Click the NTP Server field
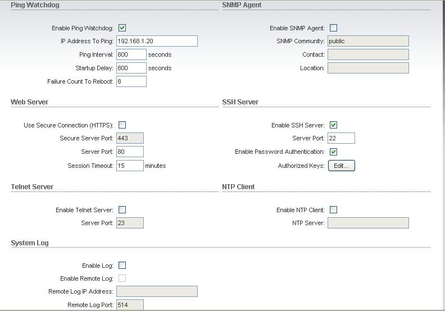Screen dimensions: 445x311 coord(368,223)
